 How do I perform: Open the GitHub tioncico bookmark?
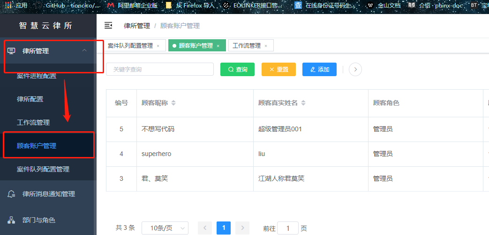click(x=68, y=5)
